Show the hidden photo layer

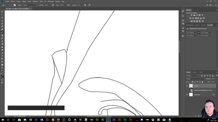(187, 90)
